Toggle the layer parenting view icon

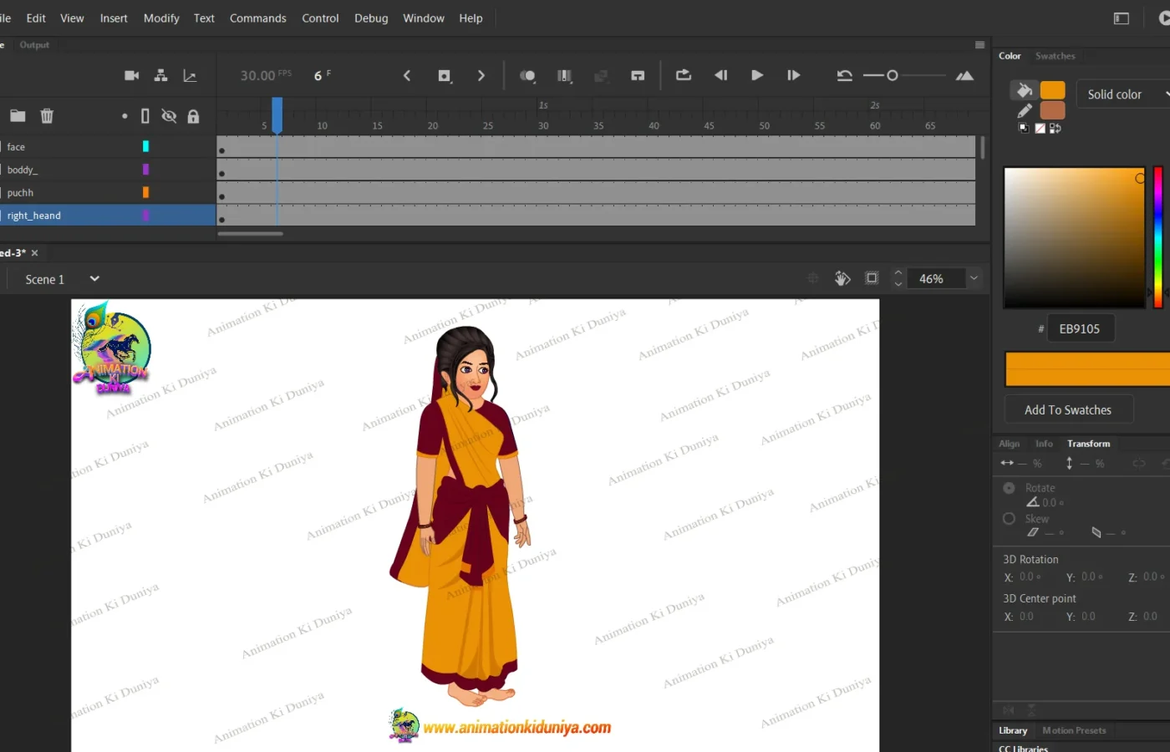tap(161, 75)
